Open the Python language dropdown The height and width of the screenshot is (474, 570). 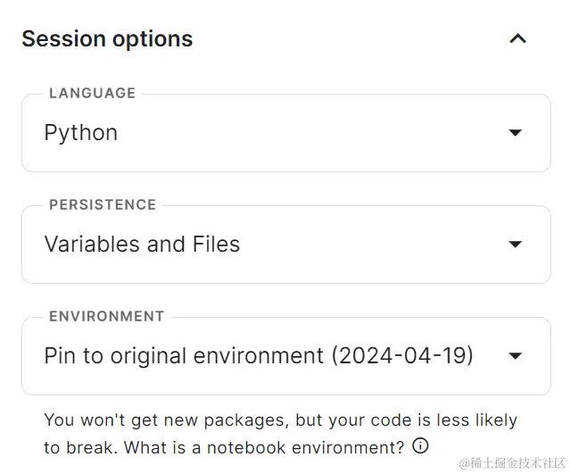pyautogui.click(x=285, y=133)
